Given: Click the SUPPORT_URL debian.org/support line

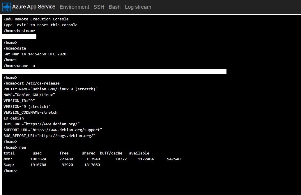Looking at the screenshot, I should (53, 130).
